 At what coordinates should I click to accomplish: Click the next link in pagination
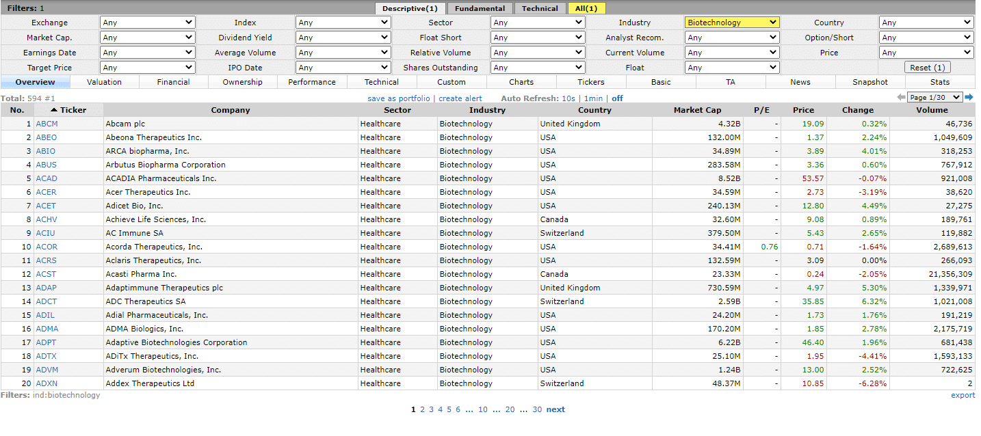[555, 409]
